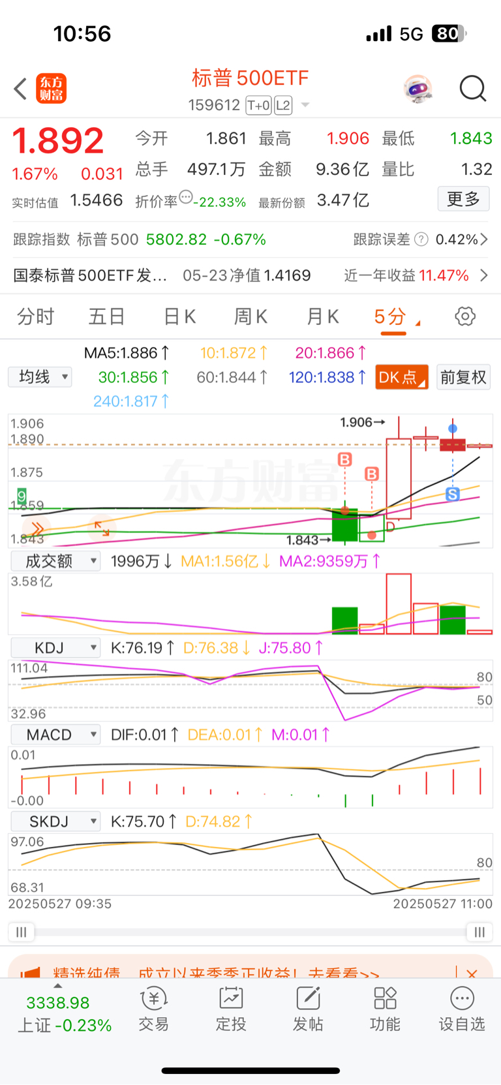Open 跟踪误差 0.42% detail chevron
The image size is (501, 1085).
[x=484, y=239]
